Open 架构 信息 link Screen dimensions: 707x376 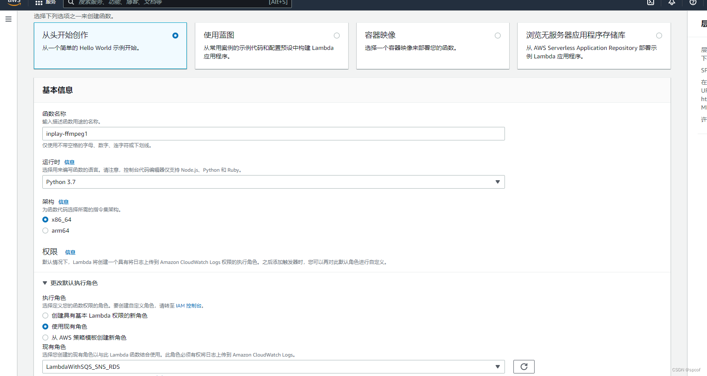click(64, 202)
